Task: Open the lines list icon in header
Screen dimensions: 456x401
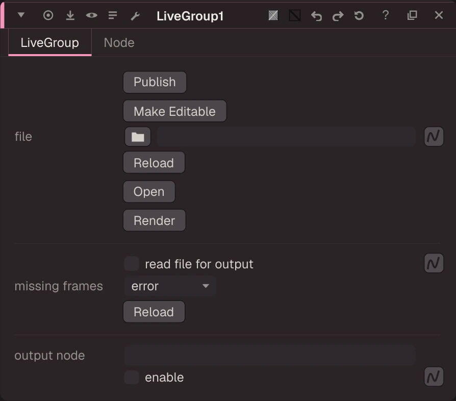Action: [113, 15]
